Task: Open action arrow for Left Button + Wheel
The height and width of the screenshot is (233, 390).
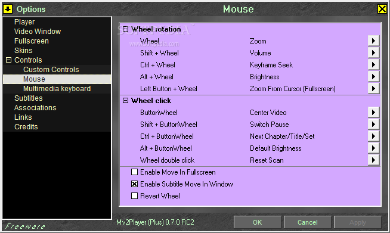Action: pyautogui.click(x=373, y=89)
